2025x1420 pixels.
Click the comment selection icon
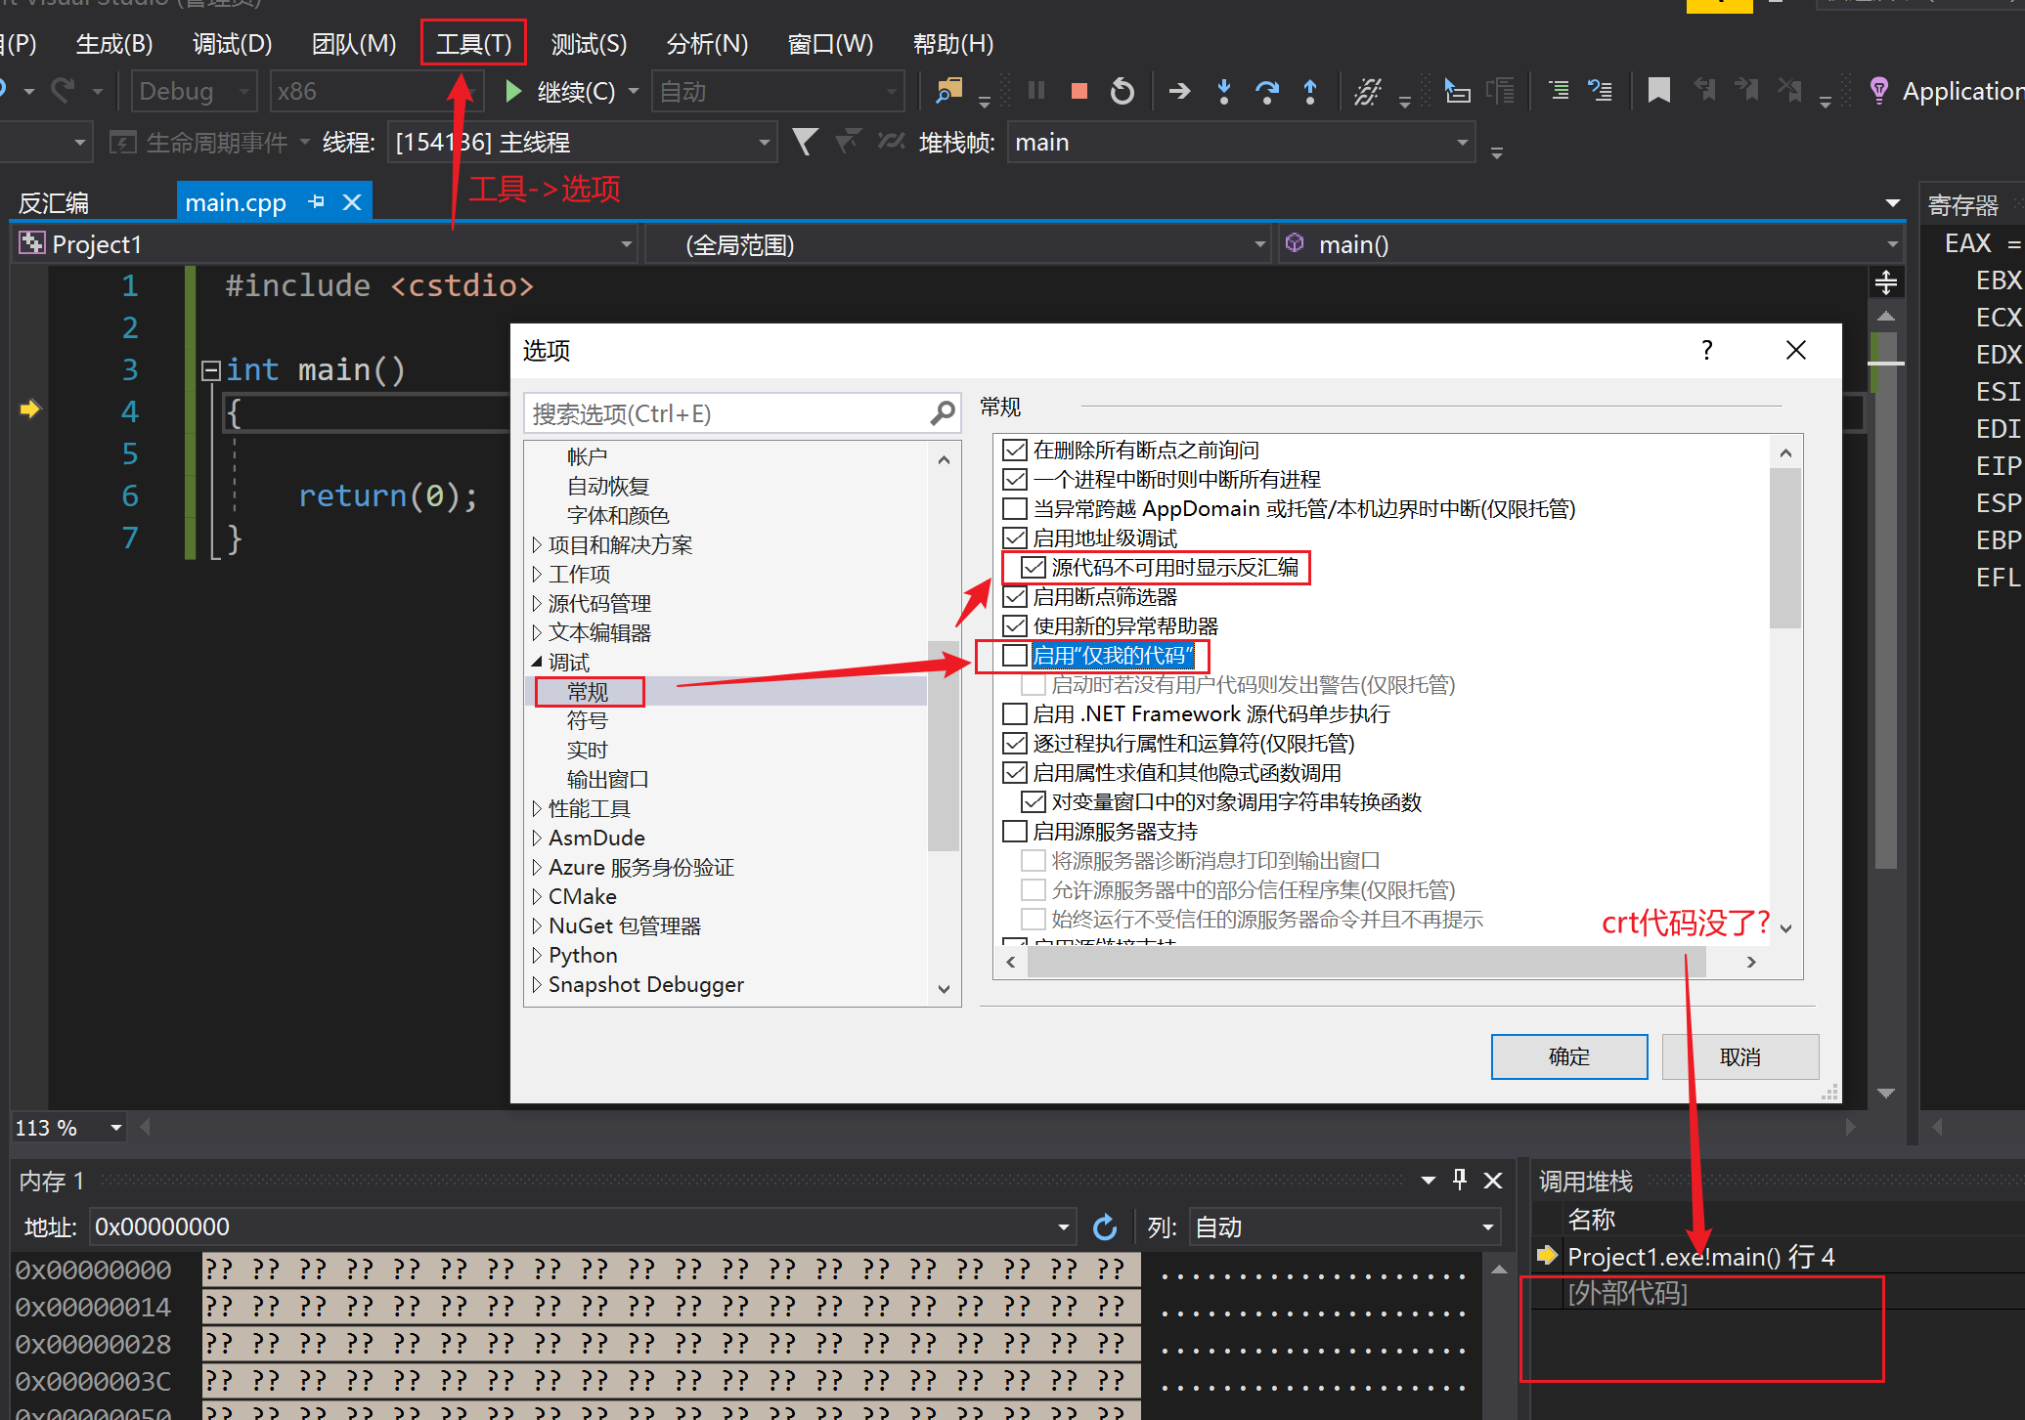tap(1559, 91)
